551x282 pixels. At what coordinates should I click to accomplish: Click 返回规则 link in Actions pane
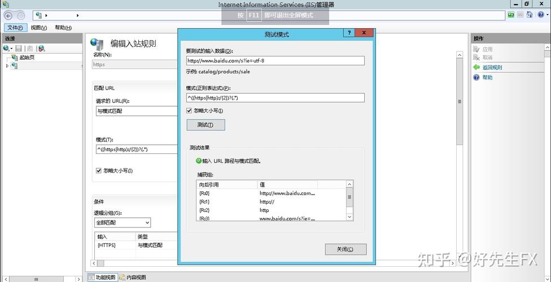tap(492, 68)
